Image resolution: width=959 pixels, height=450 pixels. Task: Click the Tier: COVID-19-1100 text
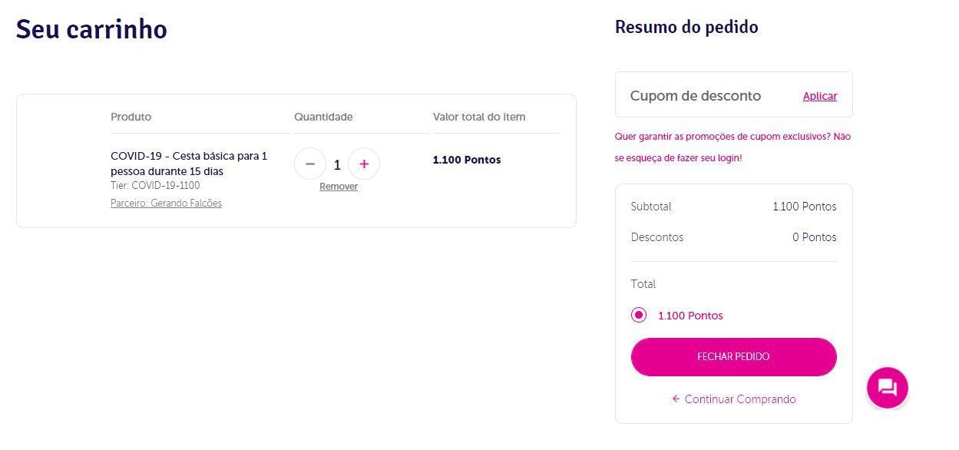pyautogui.click(x=155, y=186)
